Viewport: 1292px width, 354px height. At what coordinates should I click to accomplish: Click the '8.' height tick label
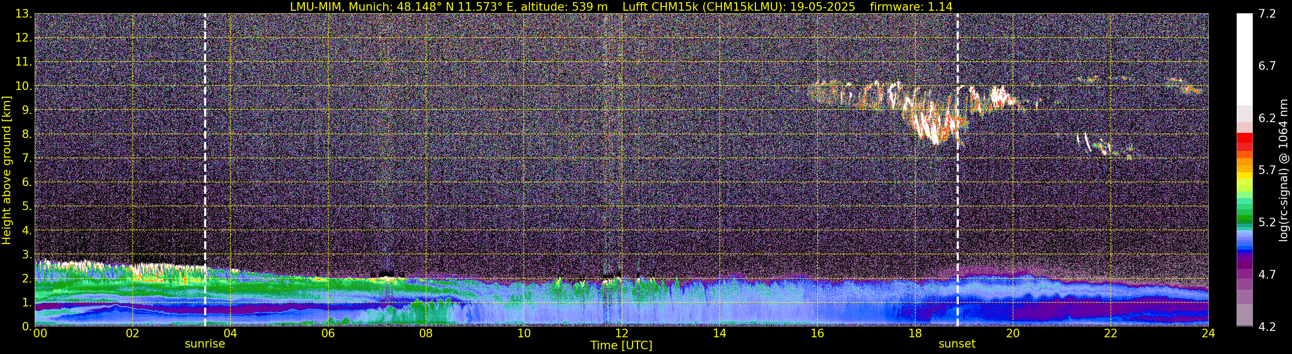coord(27,135)
